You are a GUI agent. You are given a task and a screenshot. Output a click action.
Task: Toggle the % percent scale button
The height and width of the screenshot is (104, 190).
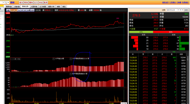[x=19, y=10]
